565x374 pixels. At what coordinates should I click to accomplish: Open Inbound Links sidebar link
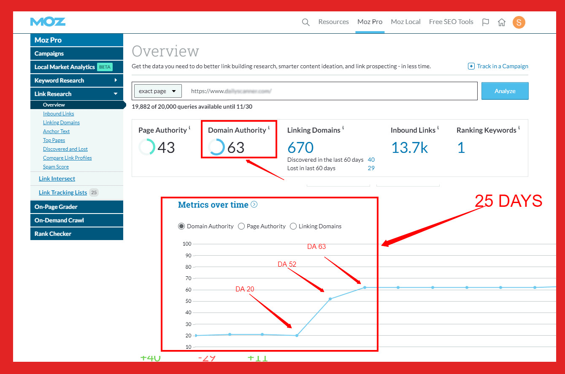[x=58, y=114]
